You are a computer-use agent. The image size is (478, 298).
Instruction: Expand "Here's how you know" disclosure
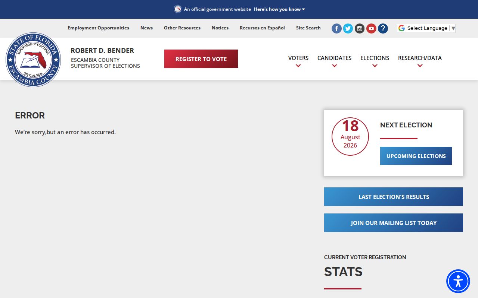click(x=279, y=9)
